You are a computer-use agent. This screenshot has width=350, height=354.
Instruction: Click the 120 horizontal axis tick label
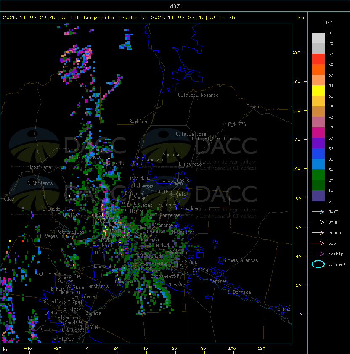pos(261,349)
